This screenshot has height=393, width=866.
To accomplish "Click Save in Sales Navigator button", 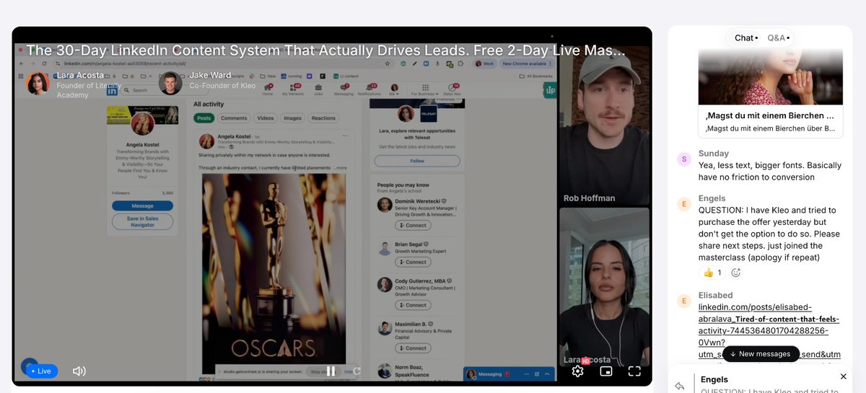I will (142, 221).
